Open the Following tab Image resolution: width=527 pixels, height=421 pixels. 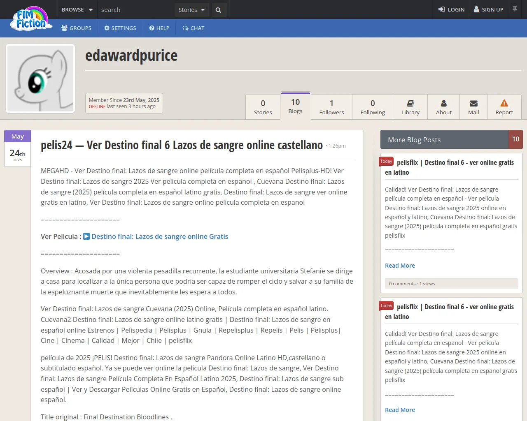point(373,107)
